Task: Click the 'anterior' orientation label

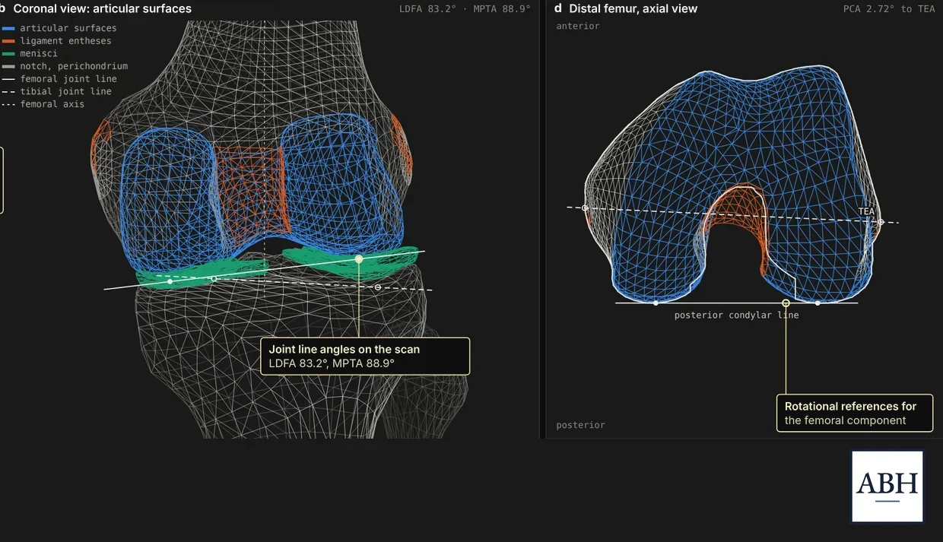Action: [578, 26]
